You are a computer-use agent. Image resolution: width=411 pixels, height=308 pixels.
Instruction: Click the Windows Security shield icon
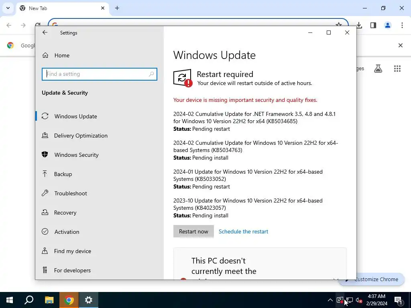(x=45, y=154)
